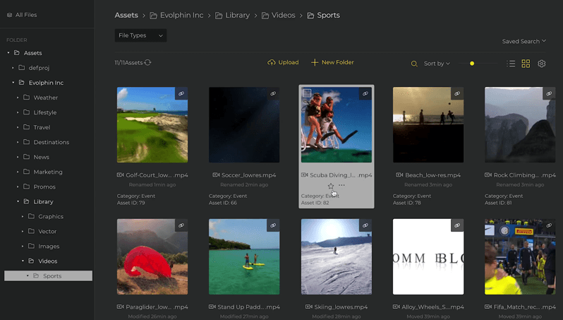This screenshot has height=320, width=563.
Task: Open view settings gear
Action: (x=541, y=64)
